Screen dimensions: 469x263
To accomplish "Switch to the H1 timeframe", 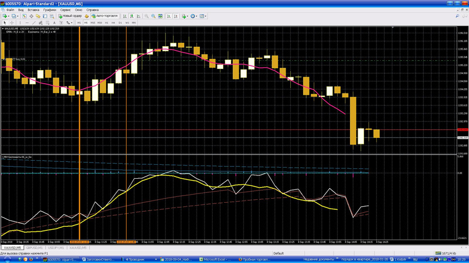I will click(106, 22).
